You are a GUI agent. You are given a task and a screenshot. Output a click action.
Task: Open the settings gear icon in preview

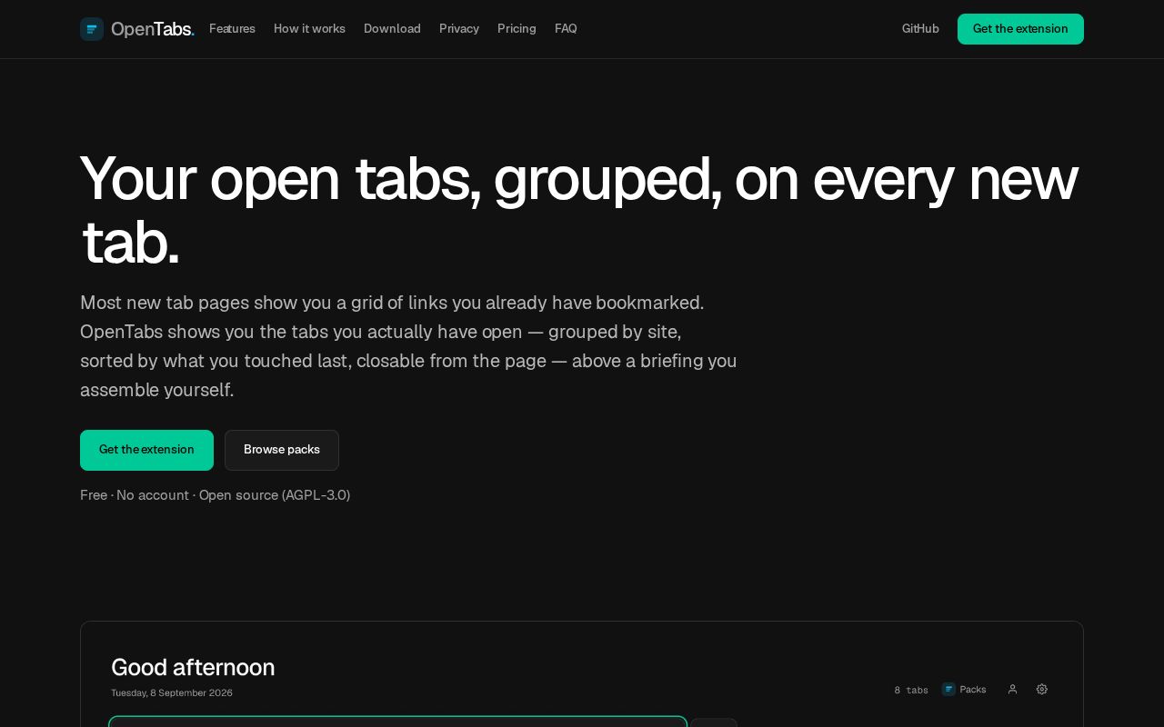coord(1042,689)
